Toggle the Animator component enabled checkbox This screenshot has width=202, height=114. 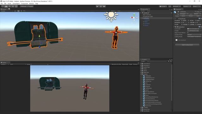pos(177,27)
